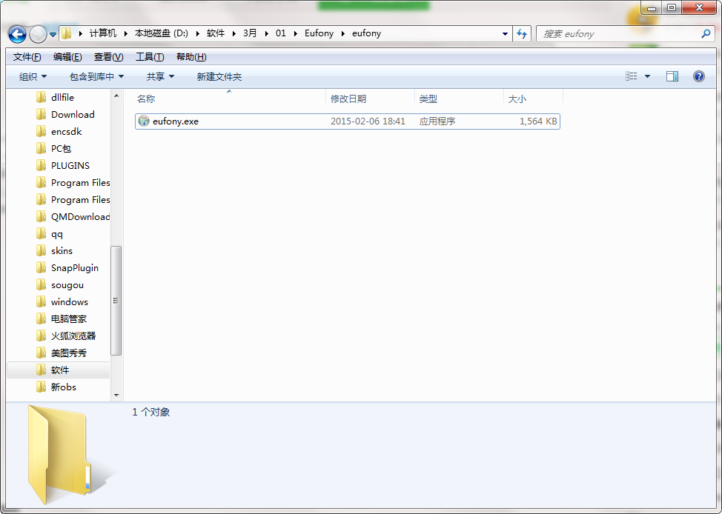Open the 查看(V) menu
This screenshot has width=722, height=514.
[x=109, y=57]
